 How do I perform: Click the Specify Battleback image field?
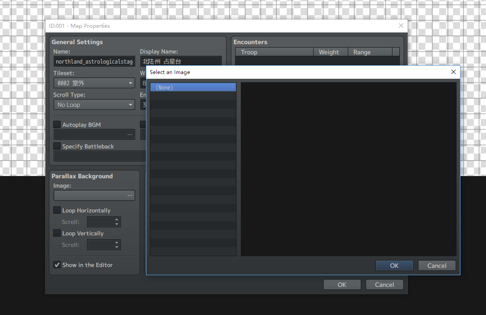[100, 156]
